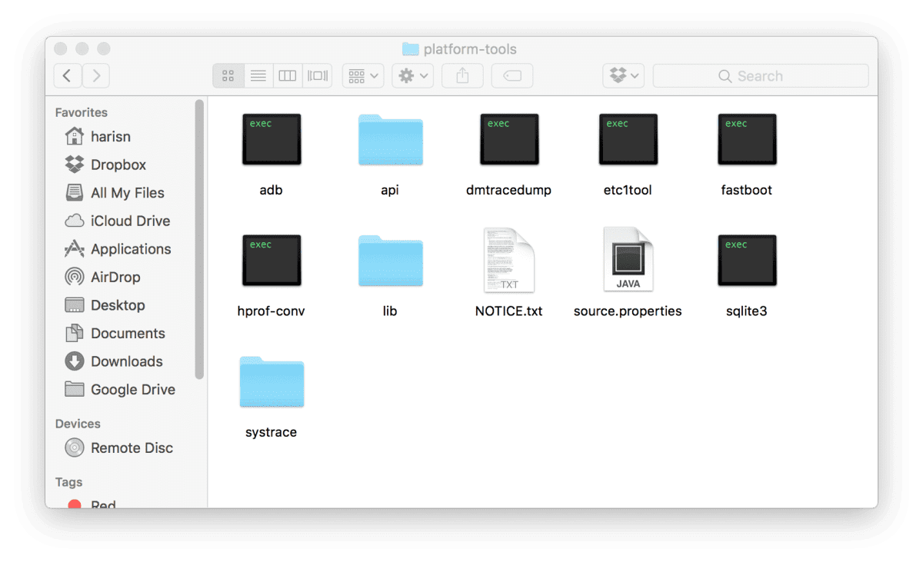Select the NOTICE.txt document icon

click(x=509, y=260)
